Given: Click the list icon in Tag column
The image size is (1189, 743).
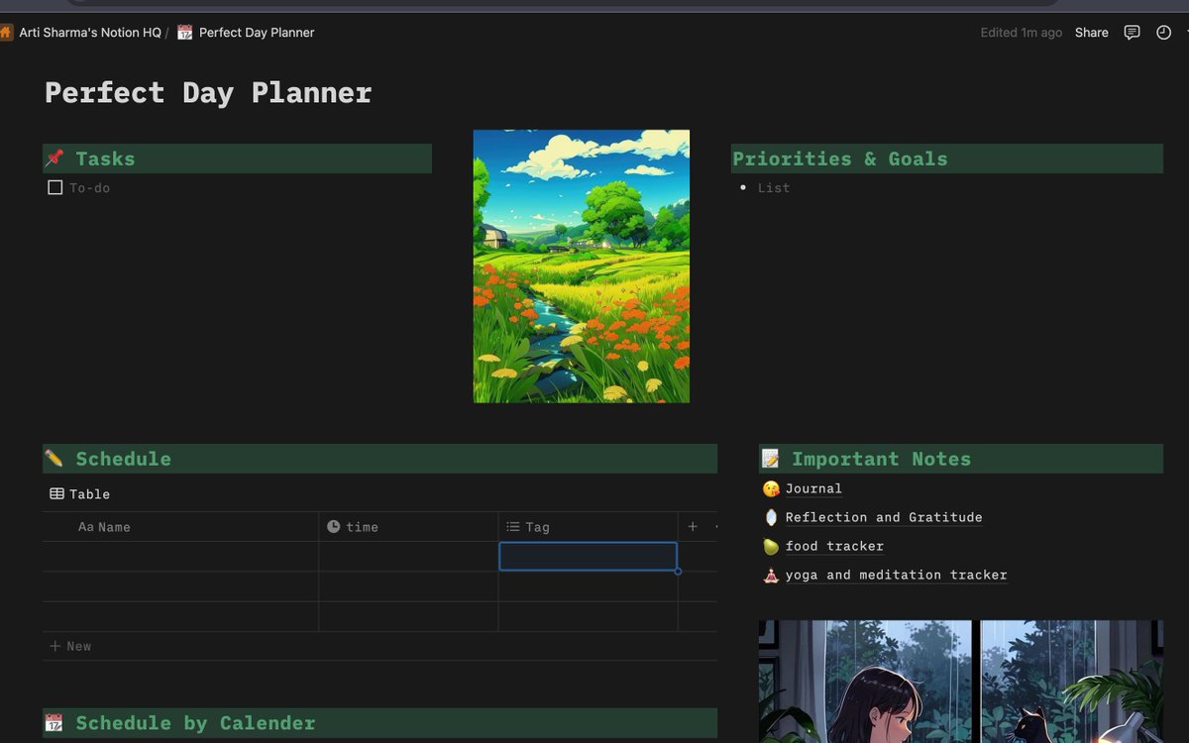Looking at the screenshot, I should [x=512, y=527].
